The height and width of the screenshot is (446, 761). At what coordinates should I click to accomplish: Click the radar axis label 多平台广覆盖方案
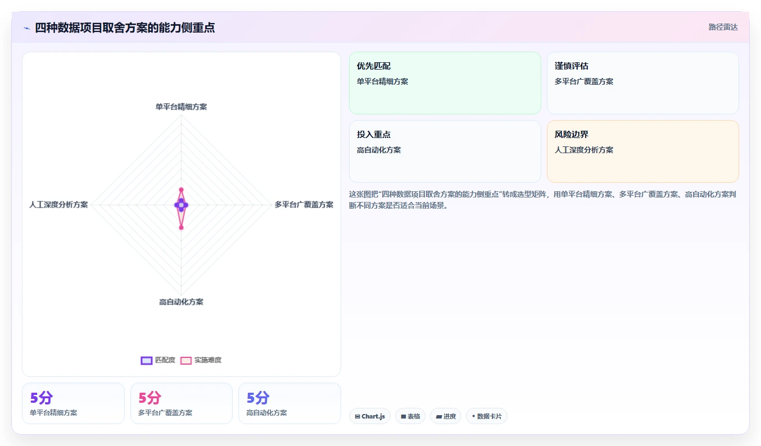pyautogui.click(x=304, y=205)
